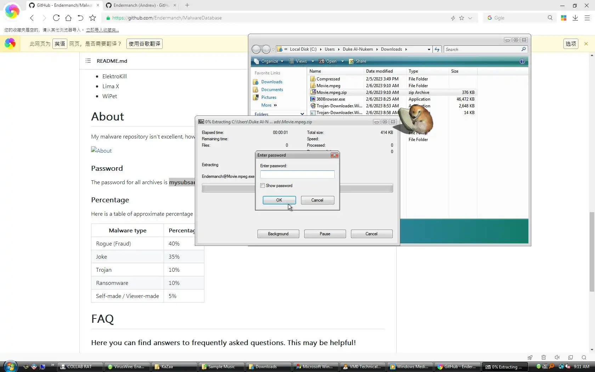
Task: Expand the Folders pane chevron
Action: [302, 114]
